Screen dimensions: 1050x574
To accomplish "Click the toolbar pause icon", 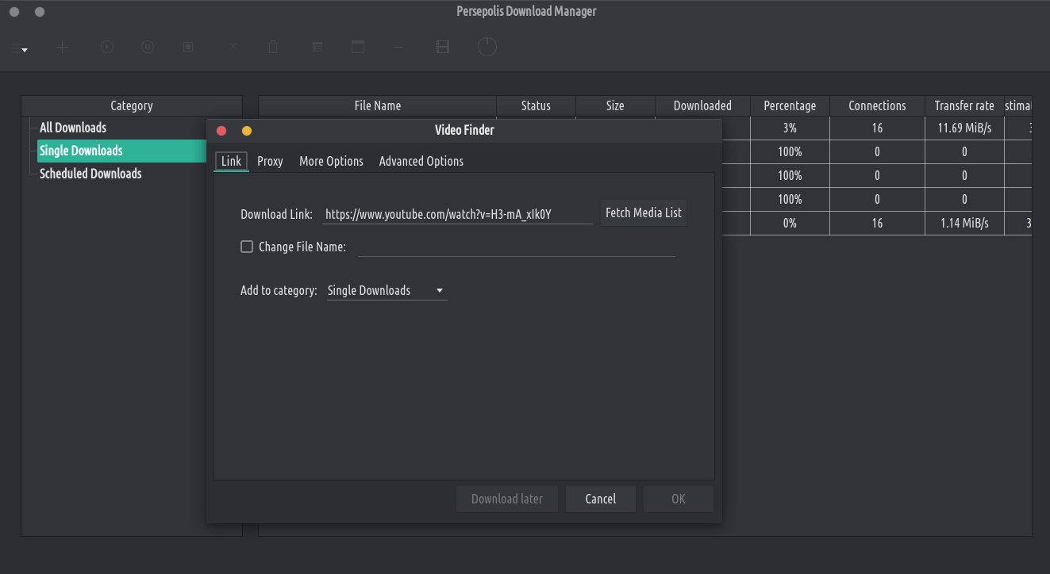I will click(148, 48).
